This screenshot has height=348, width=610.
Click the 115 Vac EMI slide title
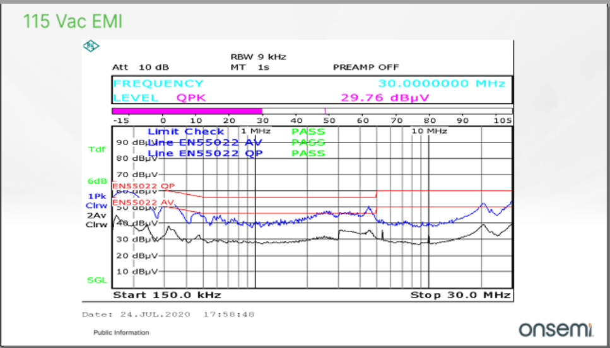click(x=73, y=22)
